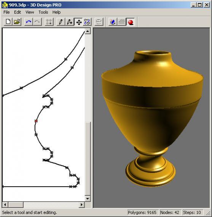
Task: Activate the red sphere shaded view
Action: click(131, 22)
